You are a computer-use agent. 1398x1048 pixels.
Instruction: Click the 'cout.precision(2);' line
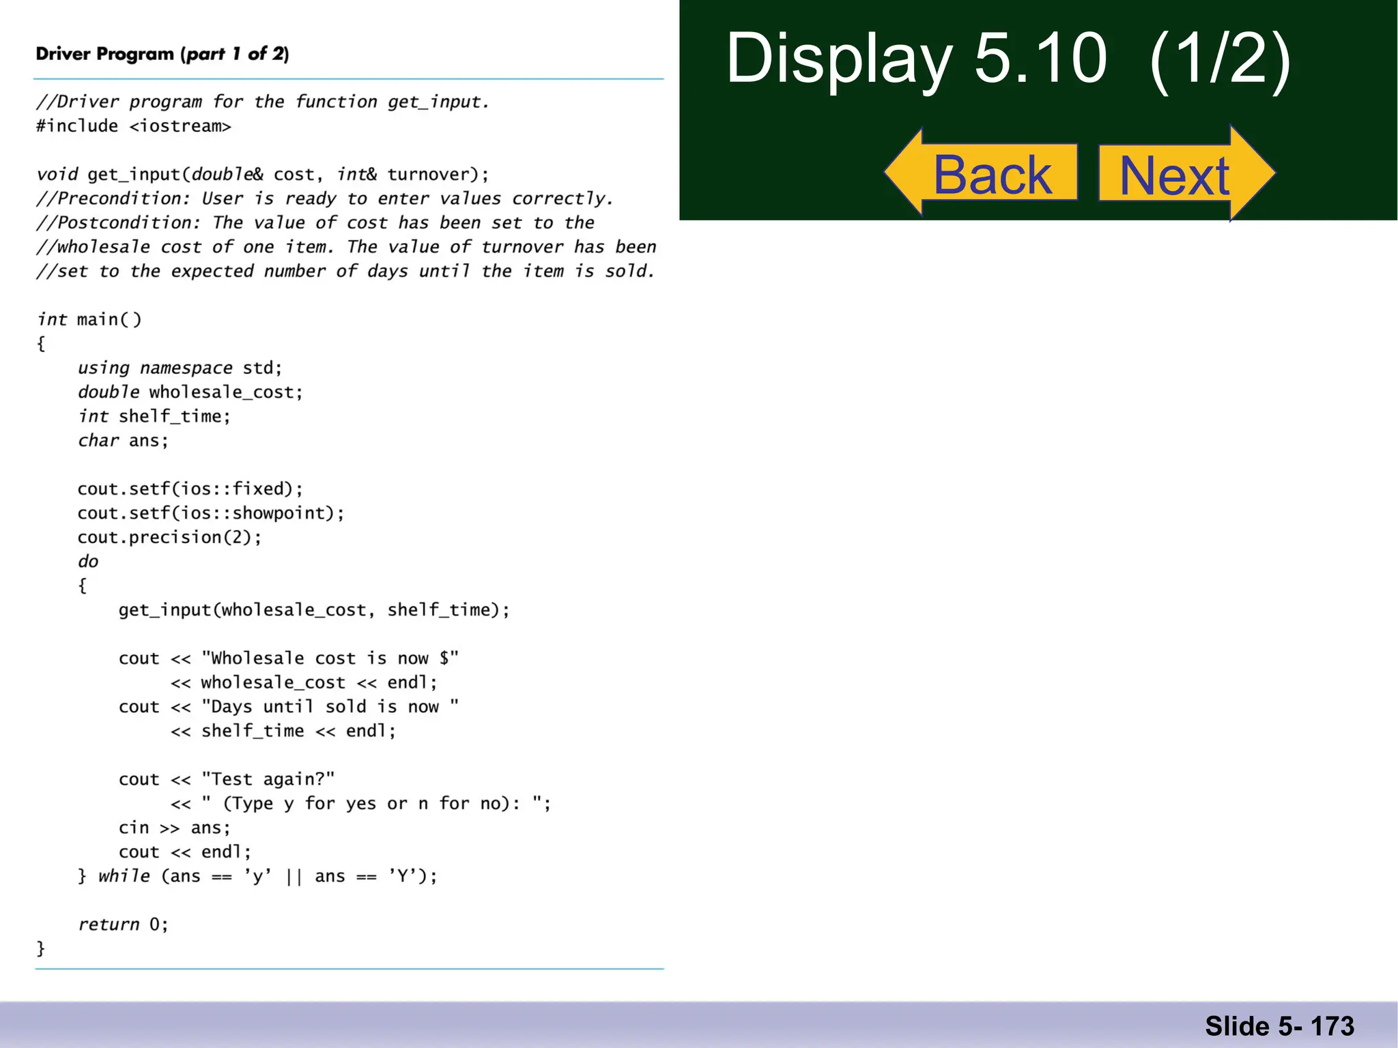[x=169, y=538]
